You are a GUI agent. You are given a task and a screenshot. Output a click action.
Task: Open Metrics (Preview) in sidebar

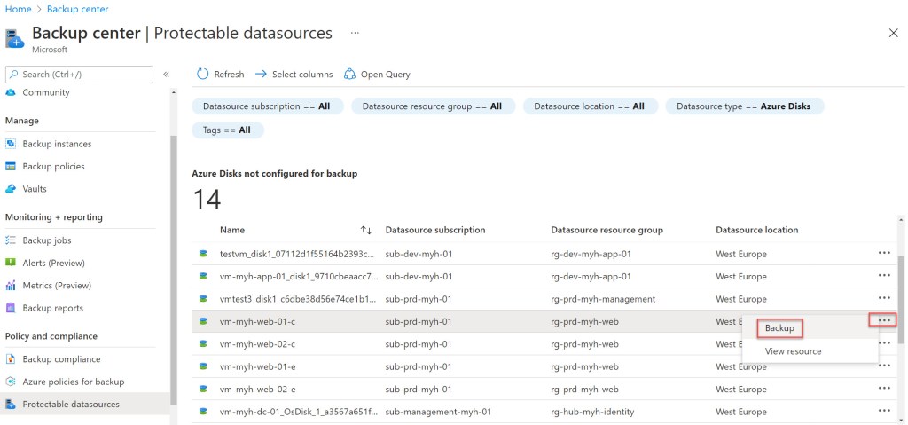(x=56, y=286)
